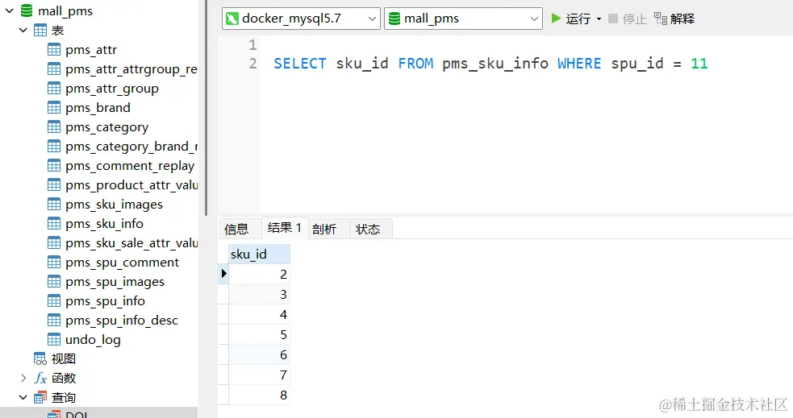Click the mall_pms database icon in selector
The image size is (793, 418).
(394, 19)
